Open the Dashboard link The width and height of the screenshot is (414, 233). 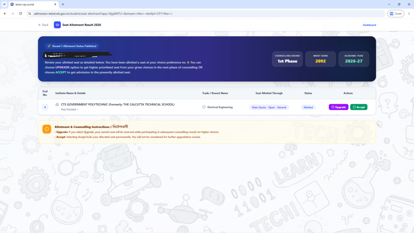coord(369,25)
